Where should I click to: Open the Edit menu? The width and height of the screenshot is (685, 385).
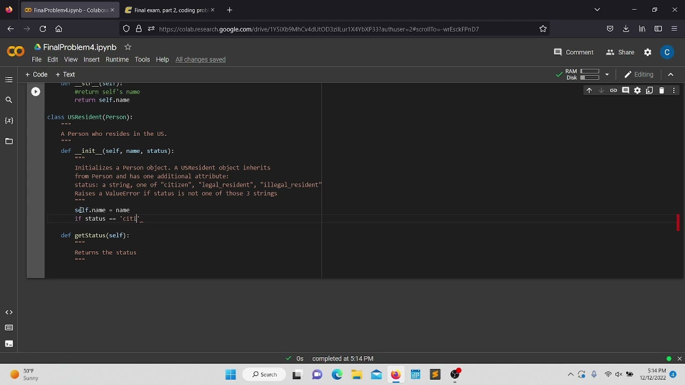click(x=52, y=59)
